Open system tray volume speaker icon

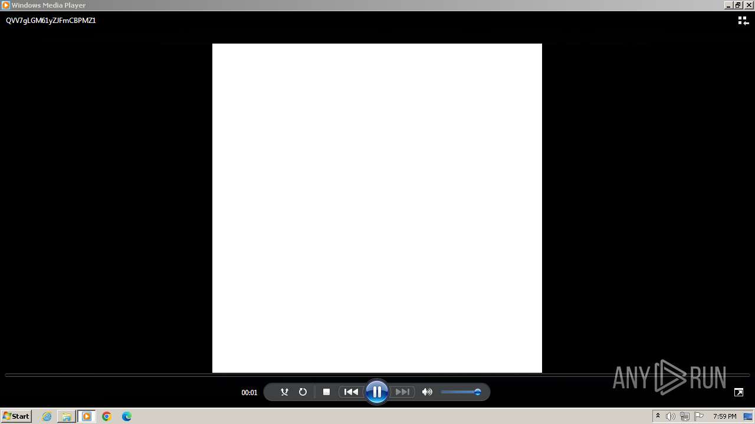click(671, 416)
